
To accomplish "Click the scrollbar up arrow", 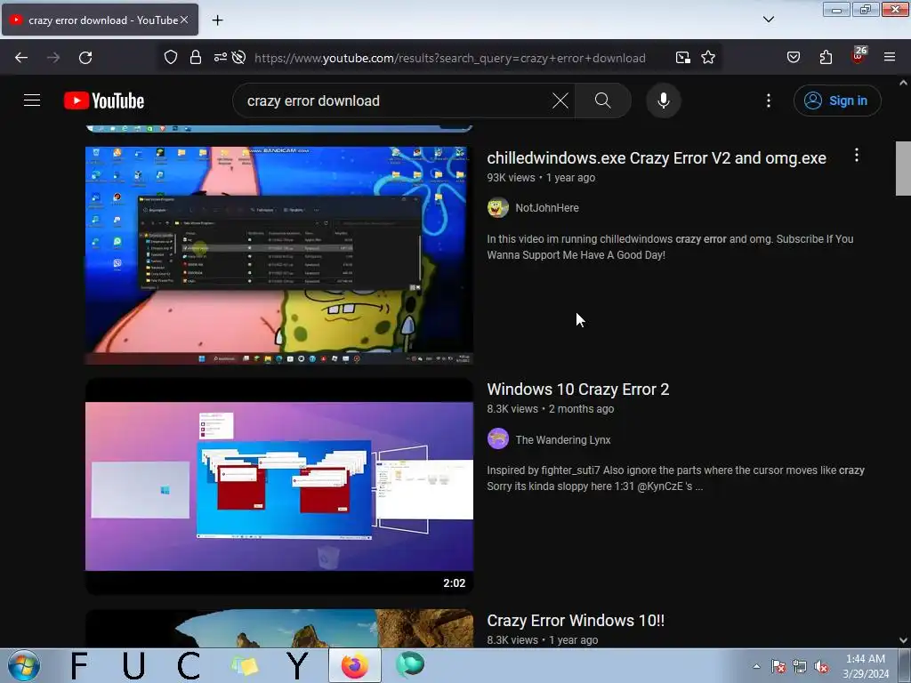I will point(903,83).
